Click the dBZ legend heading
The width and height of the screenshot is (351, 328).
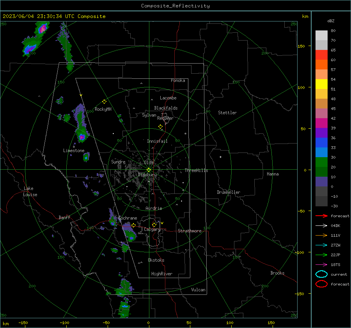coord(331,21)
